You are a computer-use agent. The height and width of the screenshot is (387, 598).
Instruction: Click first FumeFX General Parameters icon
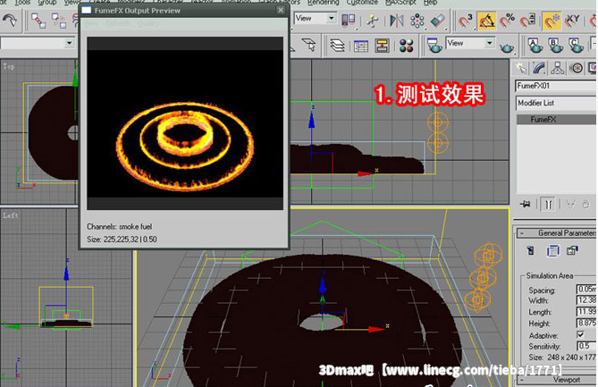530,250
